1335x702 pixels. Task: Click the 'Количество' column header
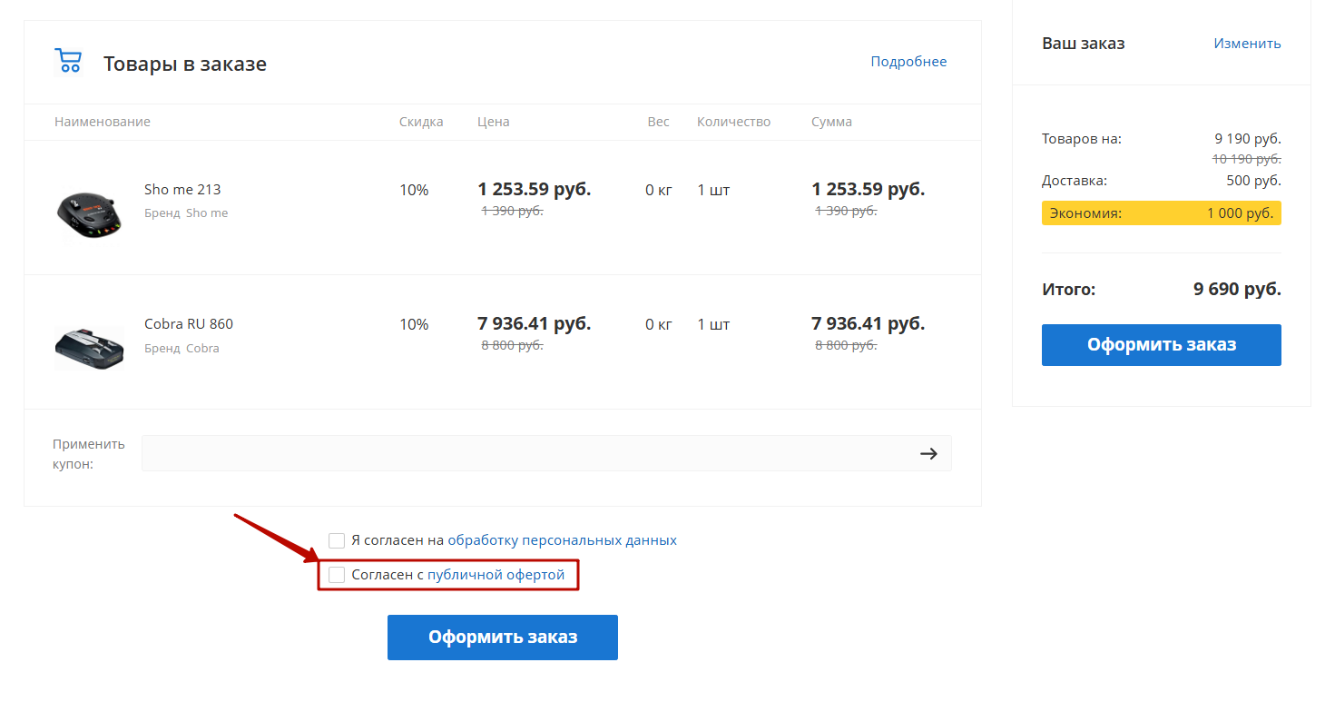[x=733, y=122]
